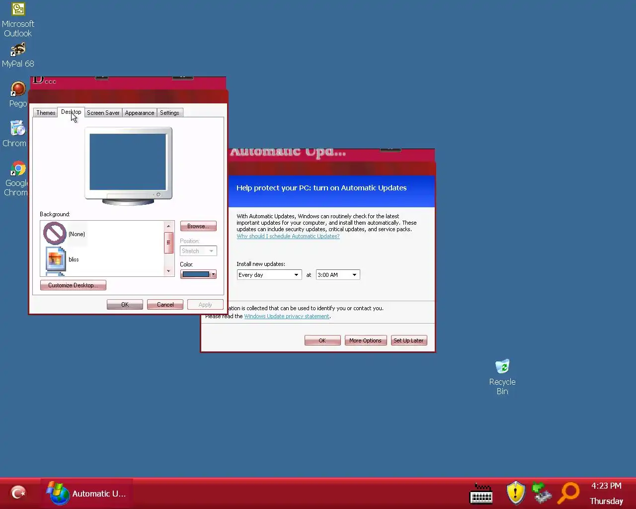
Task: Click the More Options button
Action: coord(365,340)
